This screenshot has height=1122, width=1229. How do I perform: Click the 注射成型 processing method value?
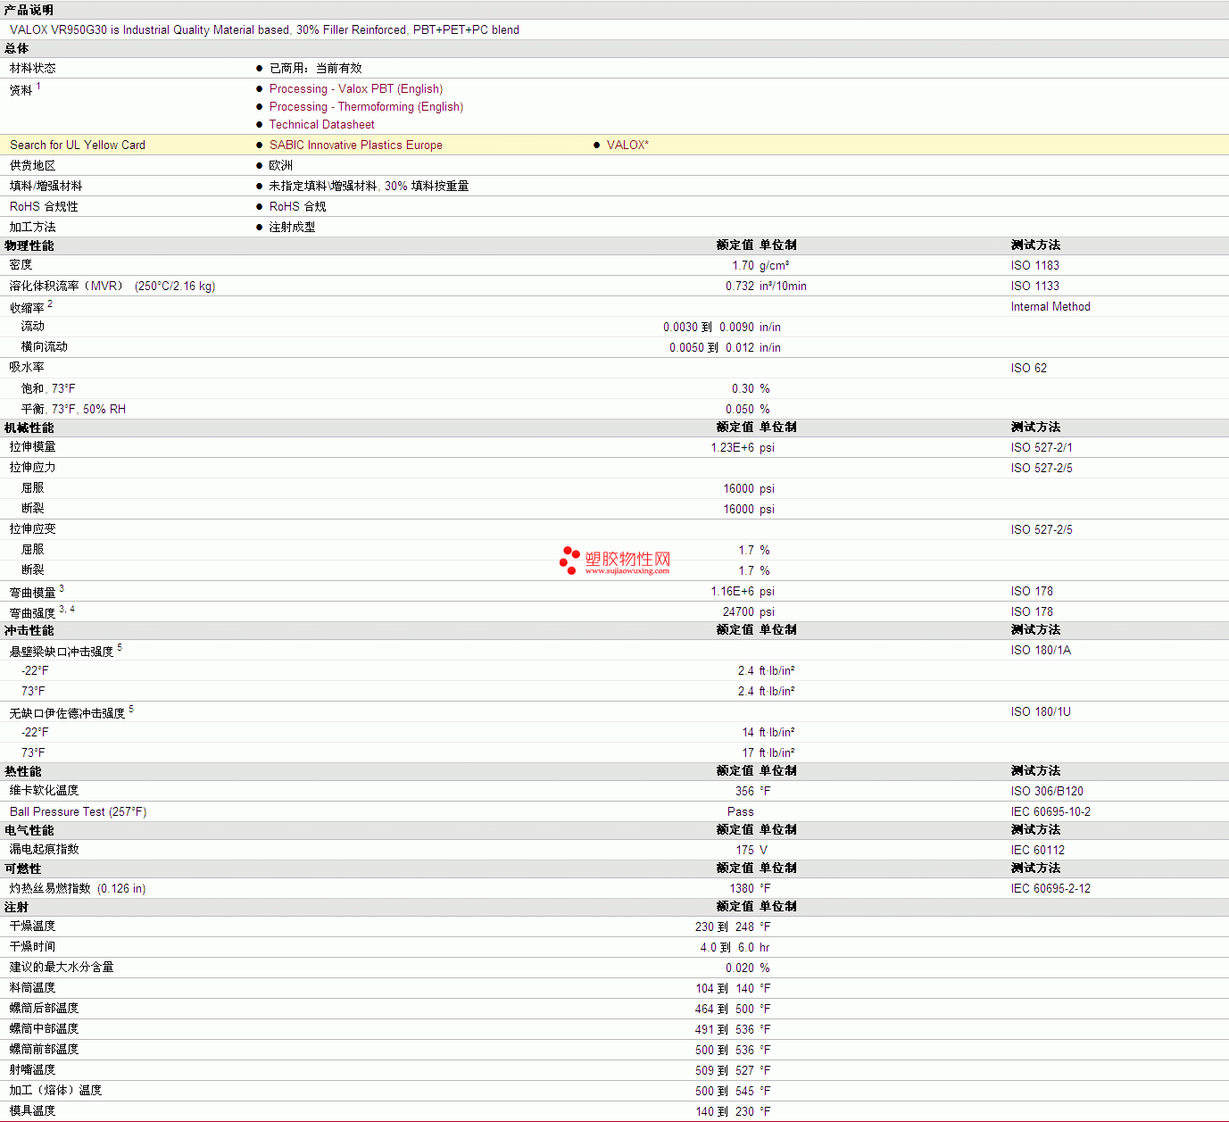[293, 228]
